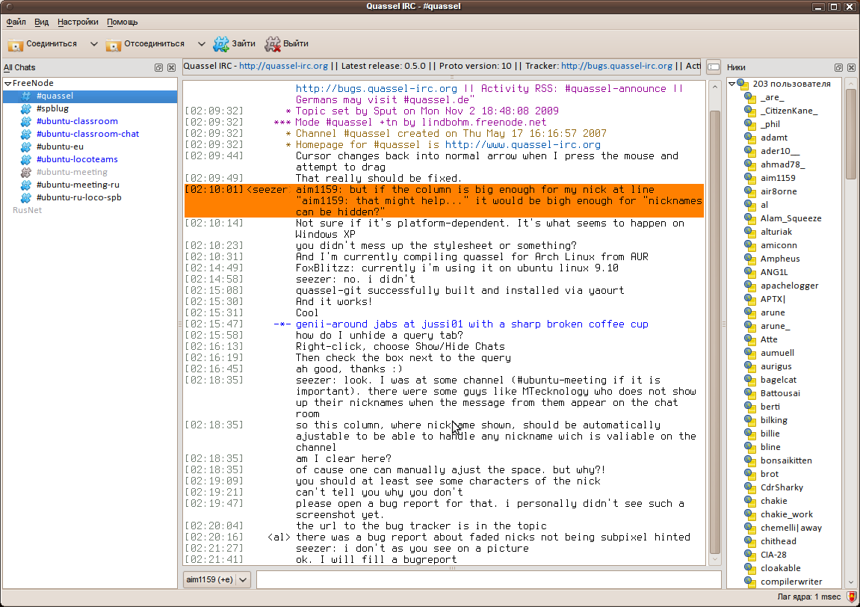The image size is (860, 607).
Task: Click the #quassel-announce channel mention in the topic
Action: click(x=616, y=89)
